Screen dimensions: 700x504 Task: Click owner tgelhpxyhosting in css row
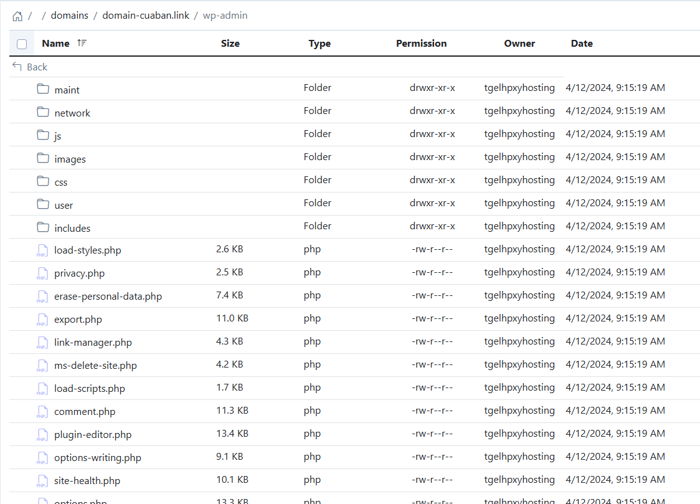click(519, 180)
